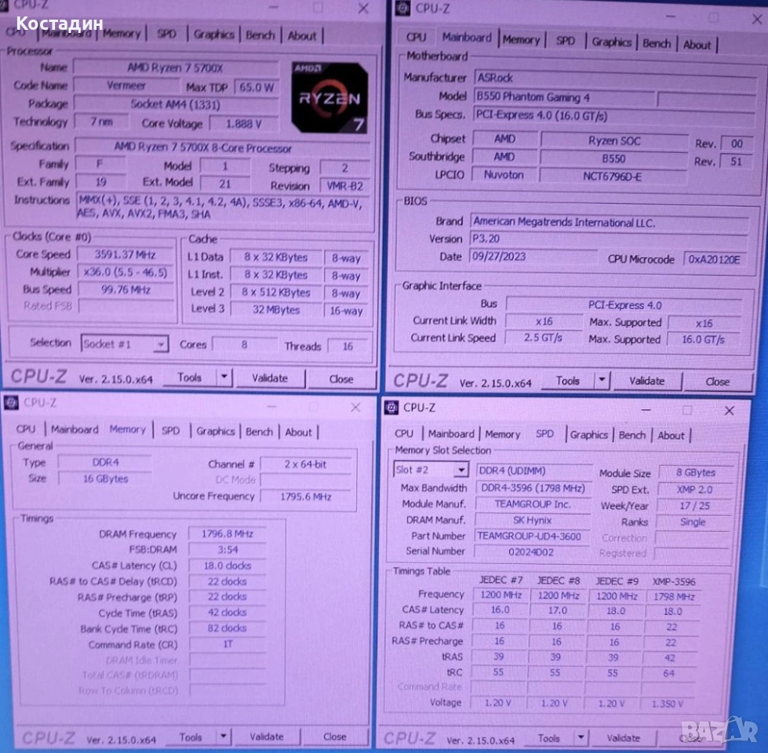Click the Core Speed 3591.37 MHz value
The height and width of the screenshot is (753, 768).
(x=126, y=255)
